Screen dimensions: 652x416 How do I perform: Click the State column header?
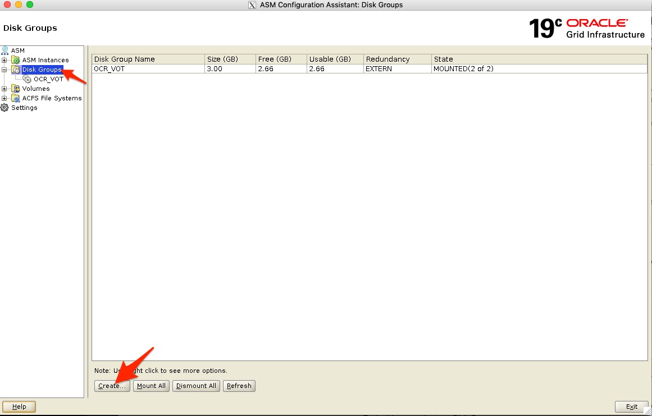pos(539,59)
